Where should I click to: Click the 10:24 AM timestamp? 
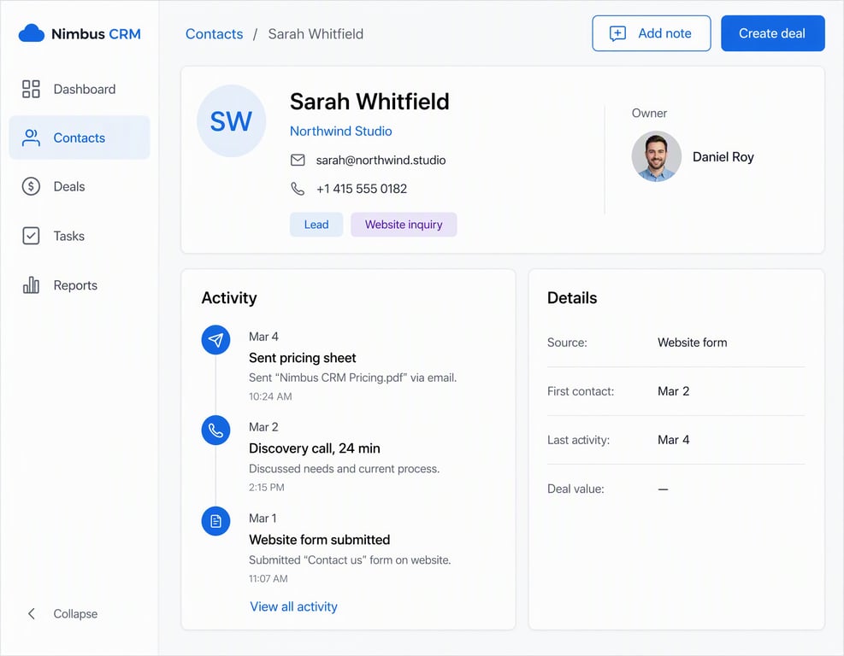270,397
